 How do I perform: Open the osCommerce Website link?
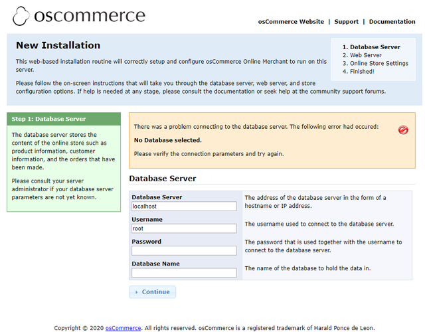coord(291,22)
